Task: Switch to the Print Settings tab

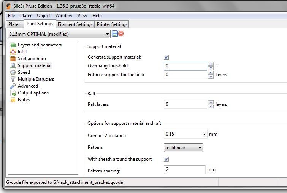Action: 40,24
